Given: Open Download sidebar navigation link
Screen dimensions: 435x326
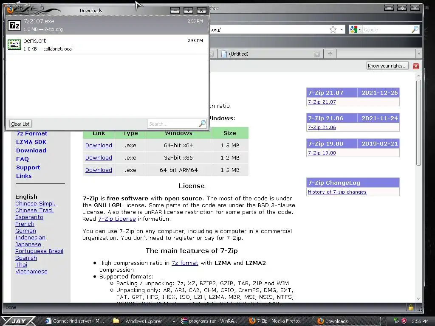Looking at the screenshot, I should [31, 150].
